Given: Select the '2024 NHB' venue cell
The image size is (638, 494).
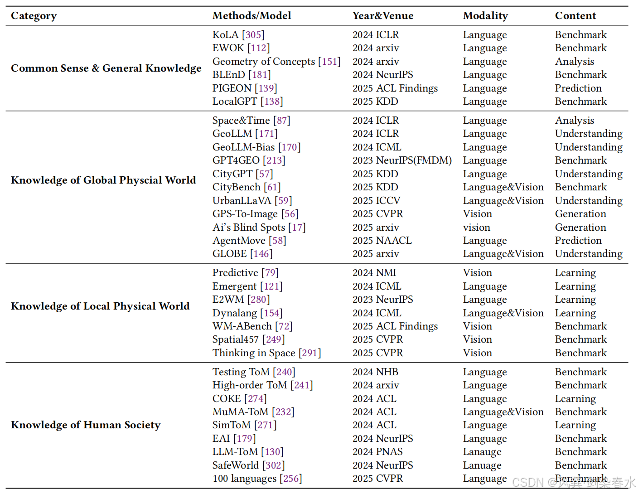Looking at the screenshot, I should [375, 372].
